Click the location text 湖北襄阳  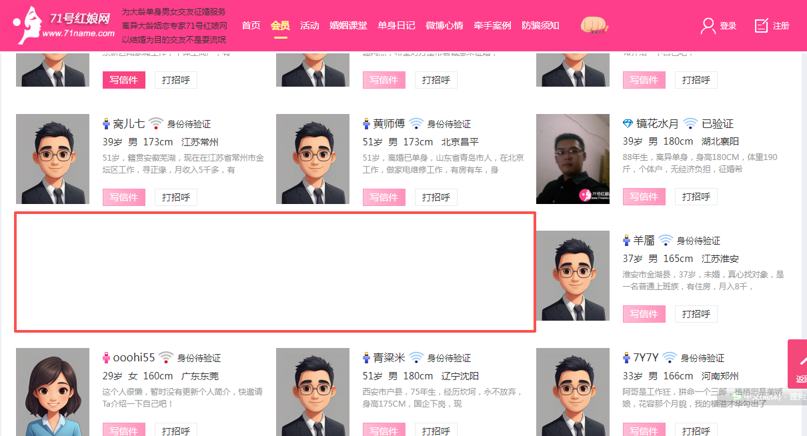pyautogui.click(x=720, y=141)
